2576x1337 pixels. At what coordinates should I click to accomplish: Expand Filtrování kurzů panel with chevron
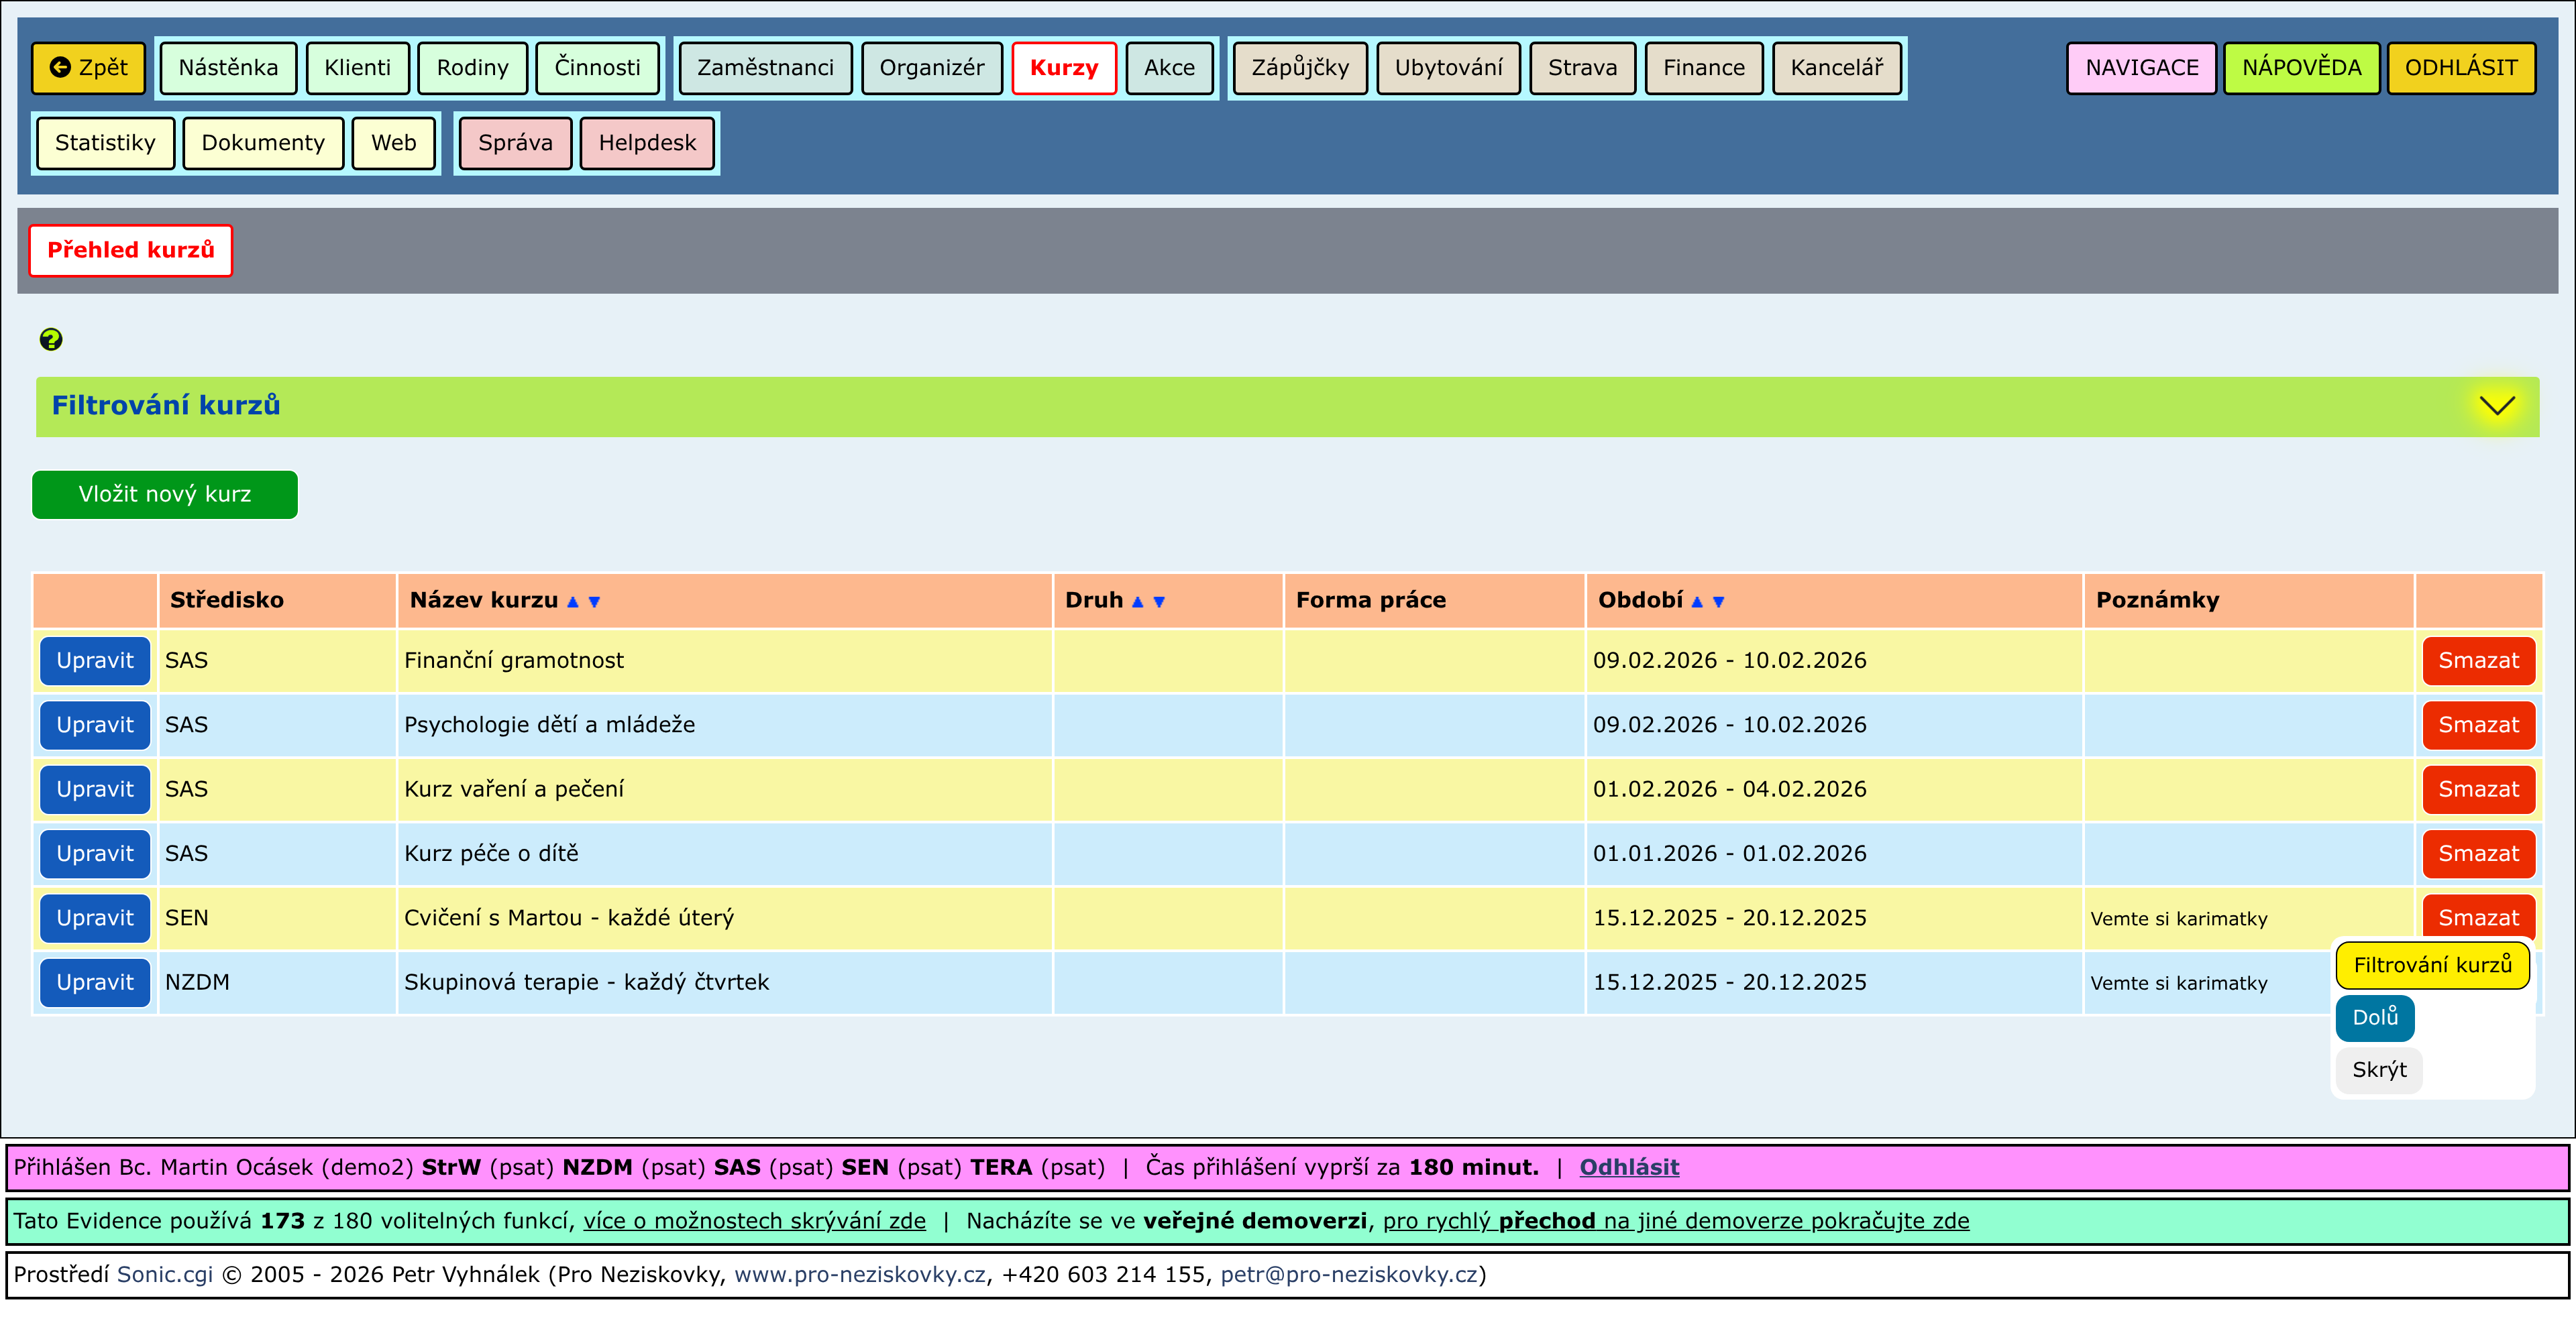2497,406
